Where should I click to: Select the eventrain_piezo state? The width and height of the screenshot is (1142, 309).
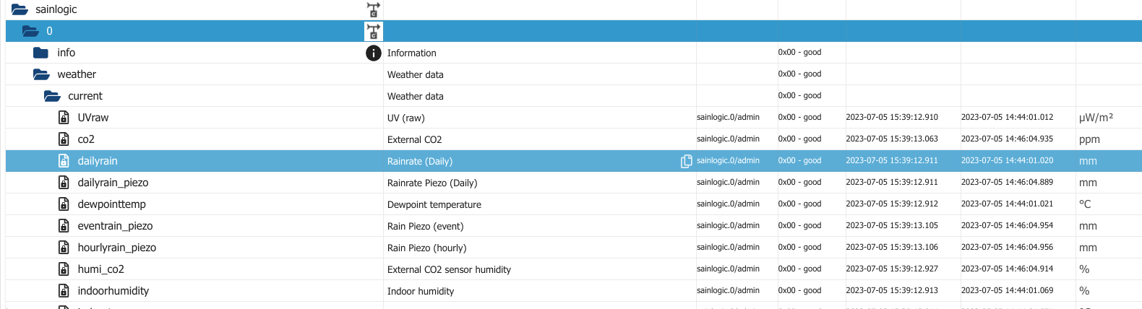tap(115, 226)
